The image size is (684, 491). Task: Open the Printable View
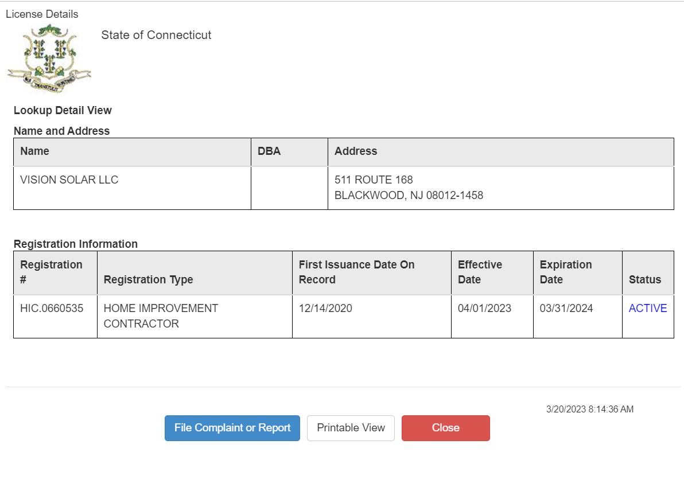coord(351,428)
